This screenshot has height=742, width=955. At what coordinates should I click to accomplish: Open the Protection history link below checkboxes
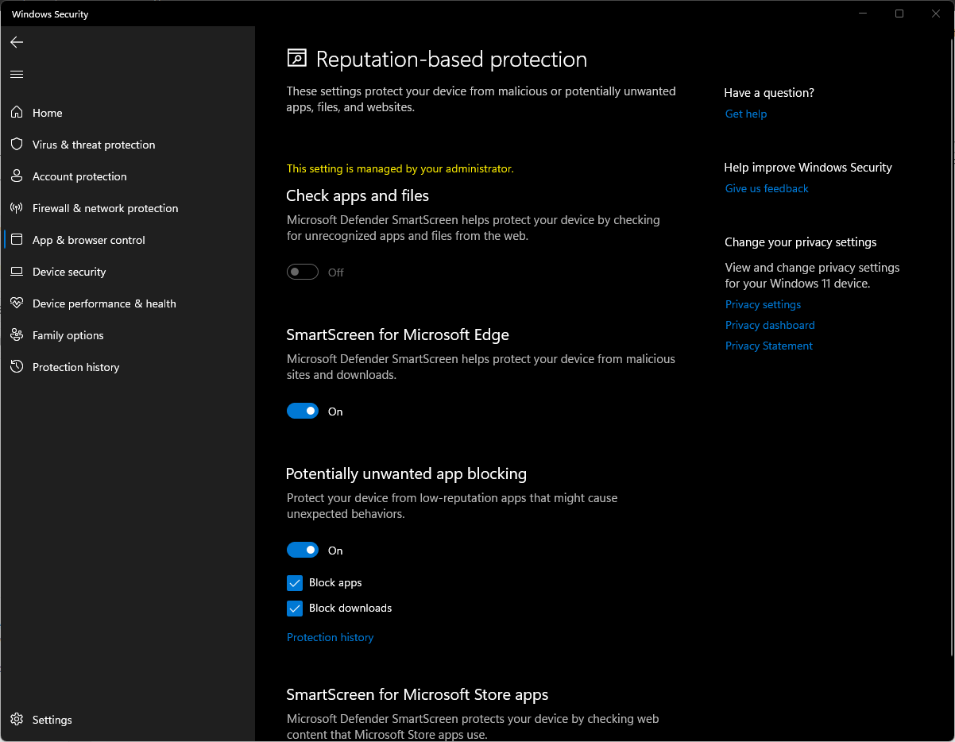(x=330, y=637)
